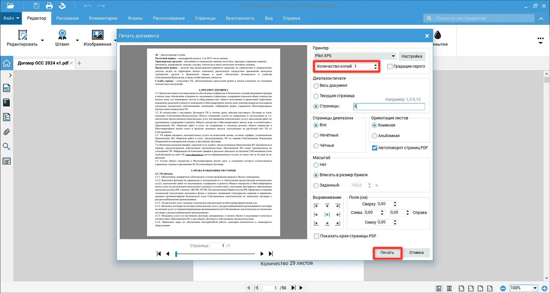Enable Показать края страницы PDF

(x=316, y=236)
